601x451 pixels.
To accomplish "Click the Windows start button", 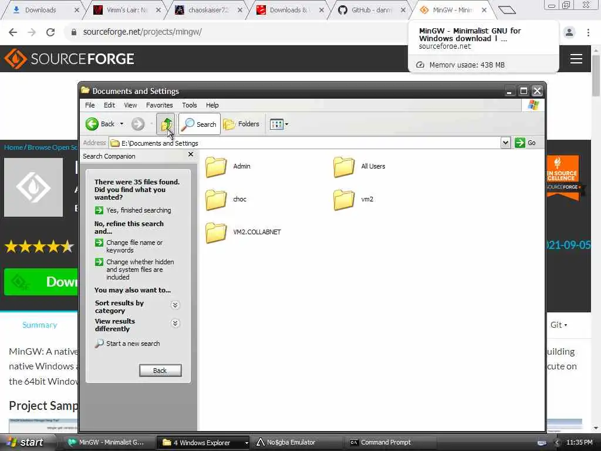I will [25, 442].
